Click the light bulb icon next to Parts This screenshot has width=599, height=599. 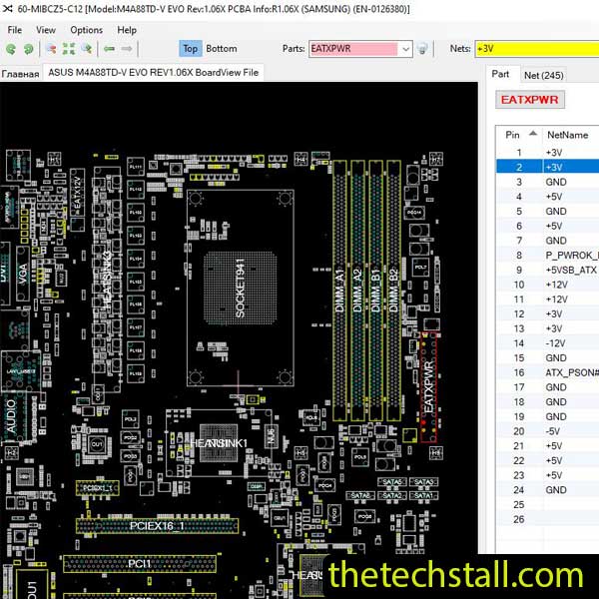(422, 49)
